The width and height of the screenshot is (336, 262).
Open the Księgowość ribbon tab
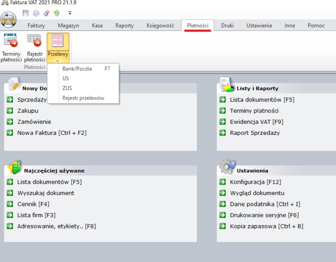160,25
